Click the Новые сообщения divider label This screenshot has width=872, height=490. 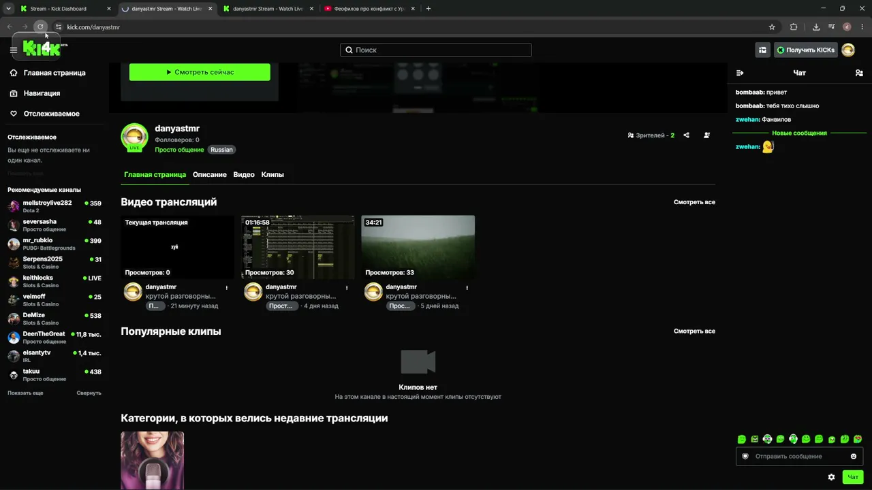click(799, 133)
